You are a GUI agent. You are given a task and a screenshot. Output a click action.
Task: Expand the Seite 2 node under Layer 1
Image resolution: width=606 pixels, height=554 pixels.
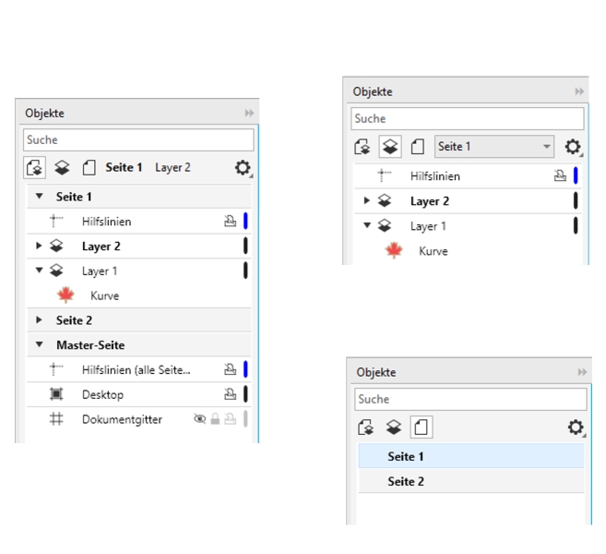[39, 320]
